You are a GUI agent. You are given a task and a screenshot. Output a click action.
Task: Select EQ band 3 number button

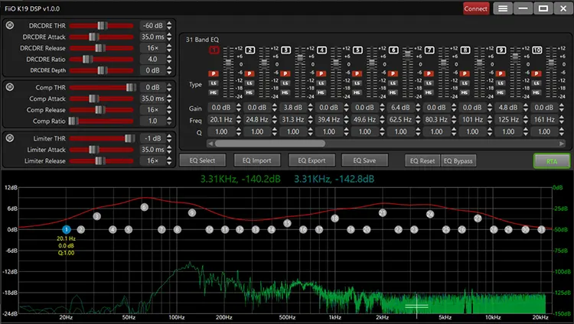[x=286, y=50]
